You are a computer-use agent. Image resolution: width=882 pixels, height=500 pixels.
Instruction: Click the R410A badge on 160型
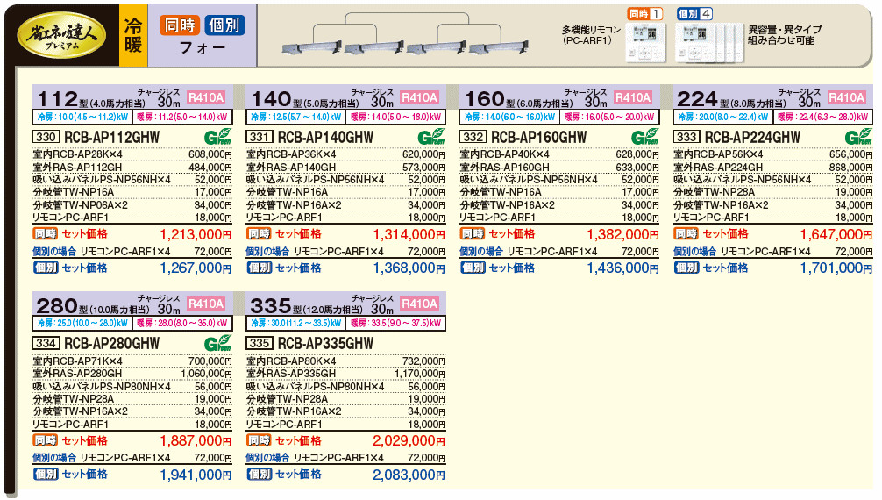(x=633, y=97)
